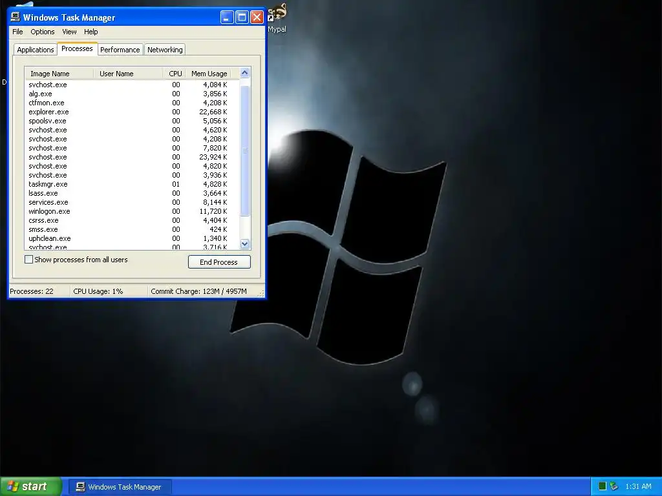Select the csrss.exe process

132,221
